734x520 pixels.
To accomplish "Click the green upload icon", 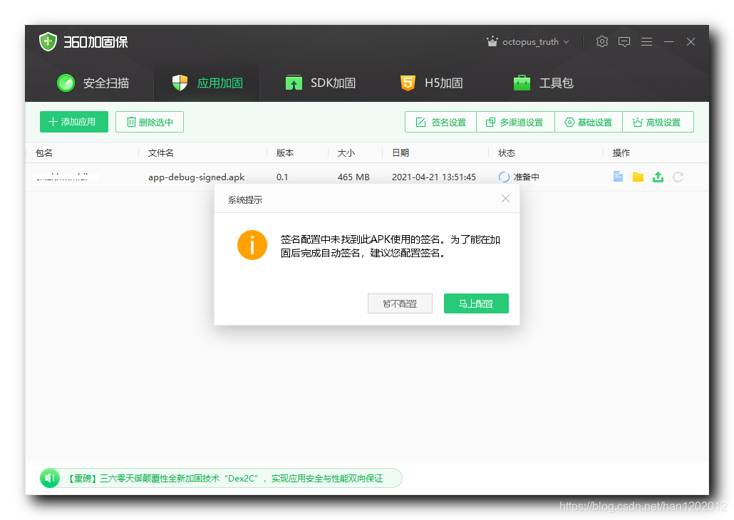I will point(658,177).
